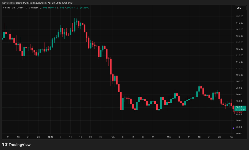
Task: Click the close value C80.26
Action: (69, 8)
